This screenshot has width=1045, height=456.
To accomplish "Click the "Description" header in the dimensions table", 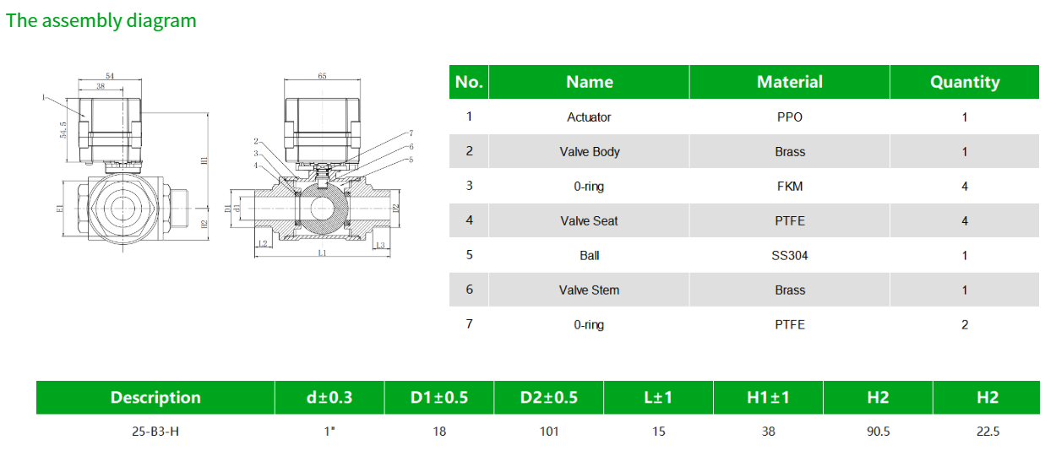I will point(155,398).
